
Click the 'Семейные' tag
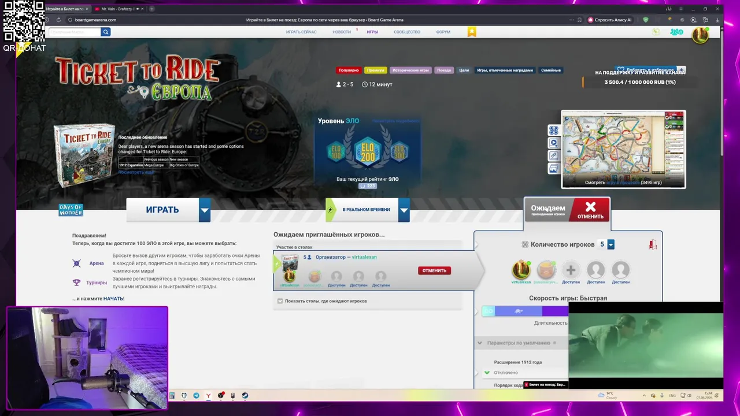click(x=551, y=70)
